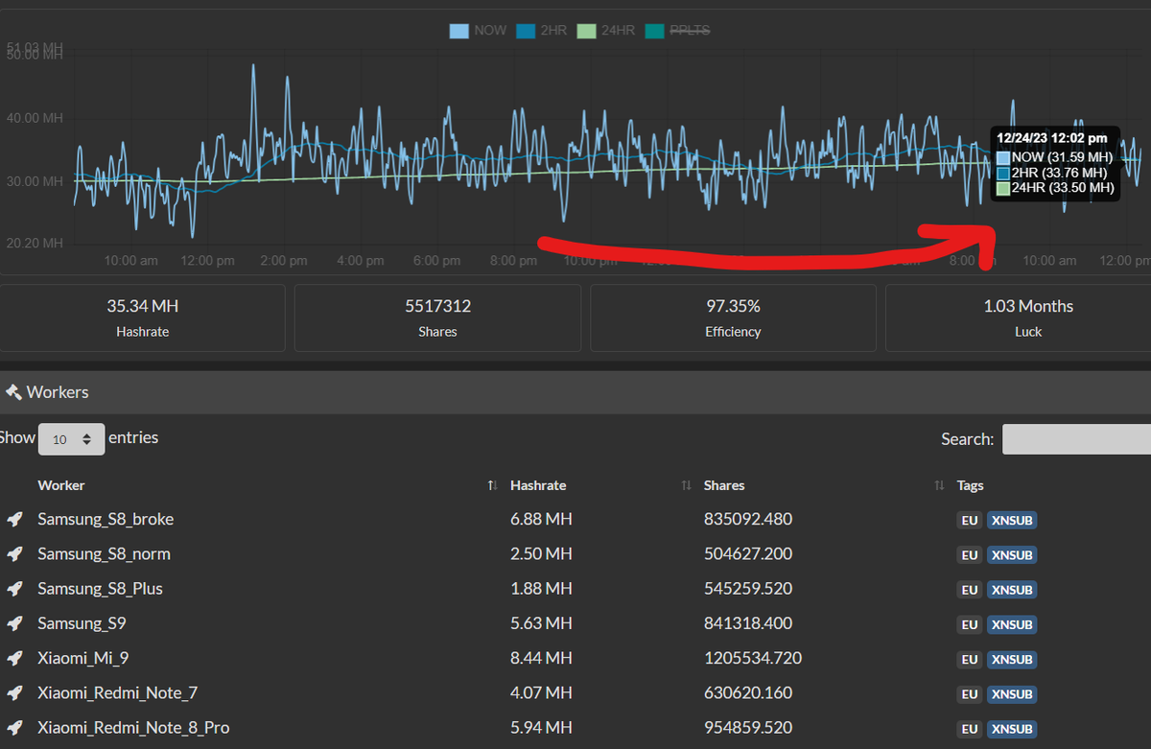This screenshot has height=749, width=1151.
Task: Click rocket icon for Samsung_S8_broke
Action: coord(14,520)
